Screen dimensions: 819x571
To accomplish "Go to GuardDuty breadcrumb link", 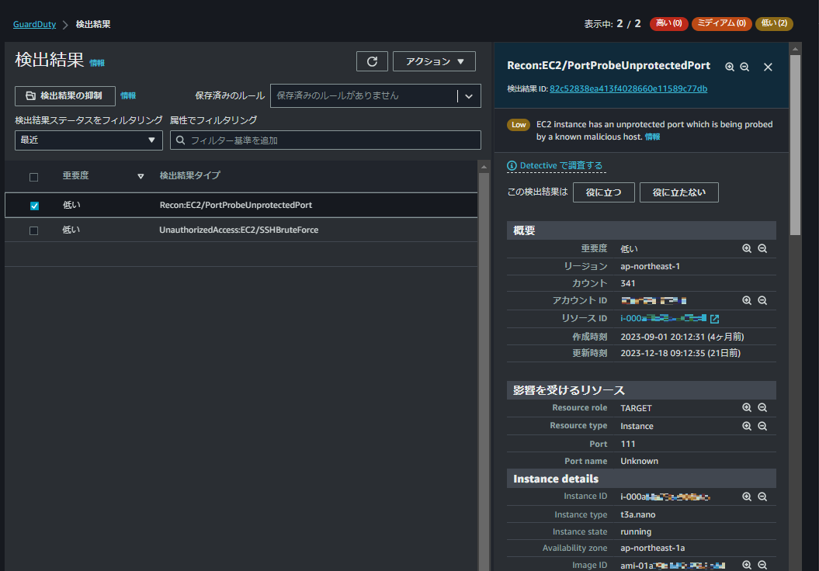I will pyautogui.click(x=34, y=24).
